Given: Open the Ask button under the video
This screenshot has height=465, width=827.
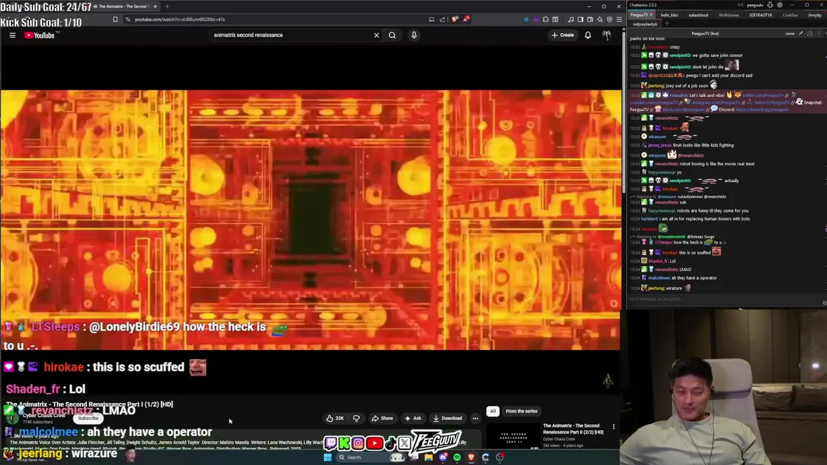Looking at the screenshot, I should click(x=413, y=418).
